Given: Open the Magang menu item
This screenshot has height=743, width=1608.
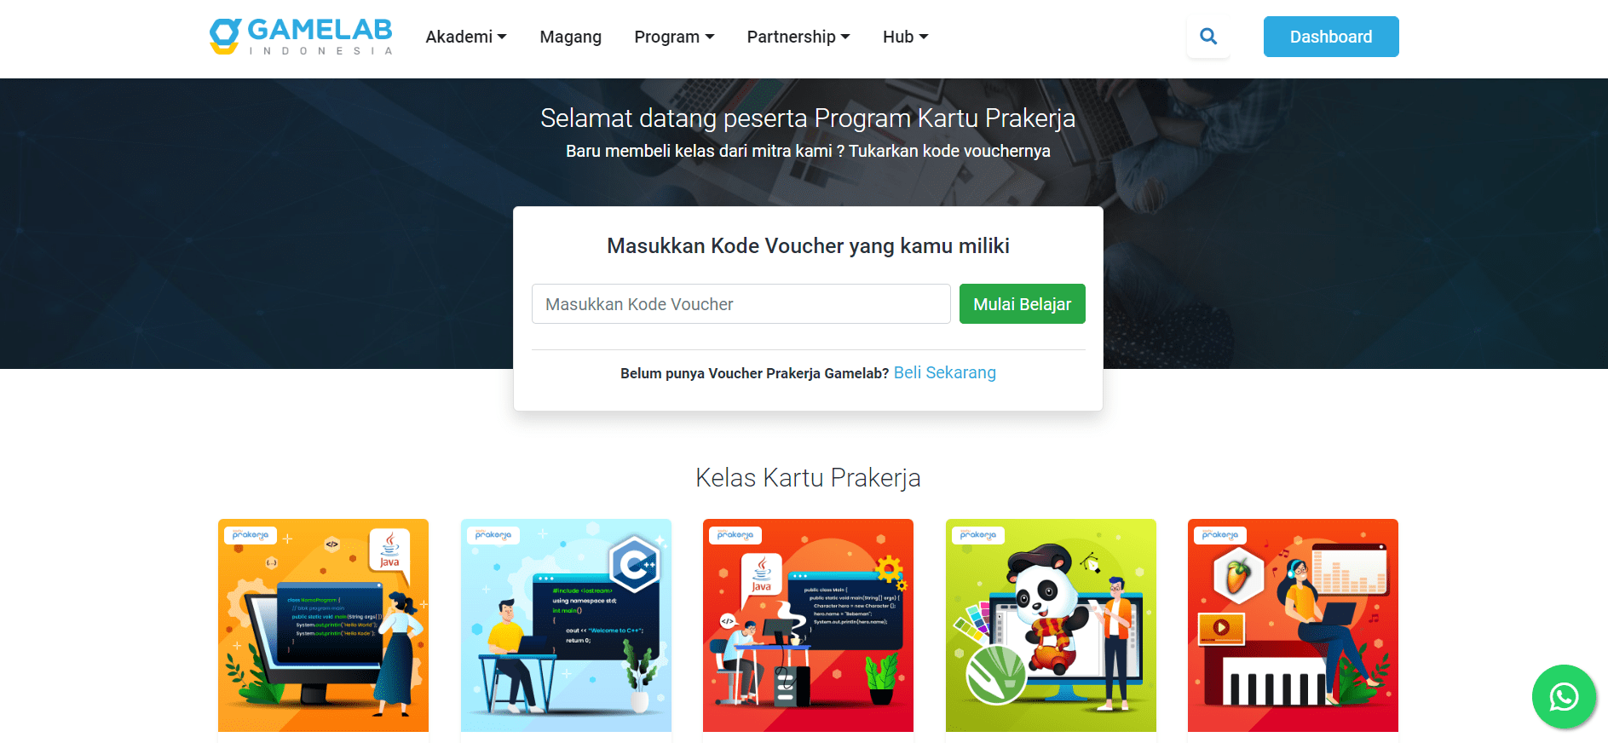Looking at the screenshot, I should tap(571, 37).
